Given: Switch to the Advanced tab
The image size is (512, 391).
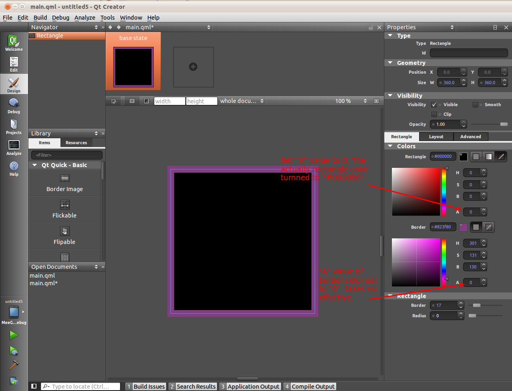Looking at the screenshot, I should click(x=470, y=137).
